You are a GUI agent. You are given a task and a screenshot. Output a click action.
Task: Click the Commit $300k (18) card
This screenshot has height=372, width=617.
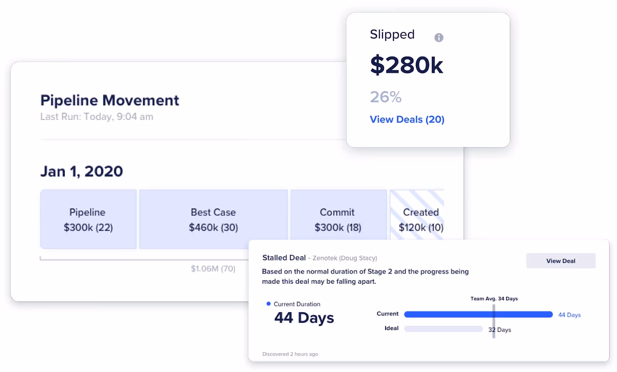[x=337, y=219]
